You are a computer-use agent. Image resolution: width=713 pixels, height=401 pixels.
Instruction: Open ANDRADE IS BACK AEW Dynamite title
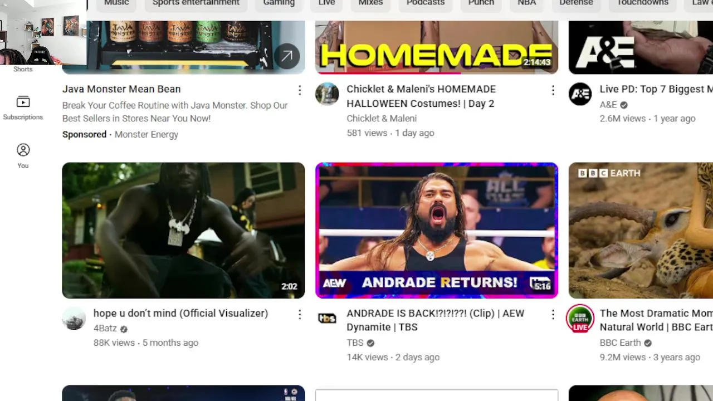coord(436,320)
